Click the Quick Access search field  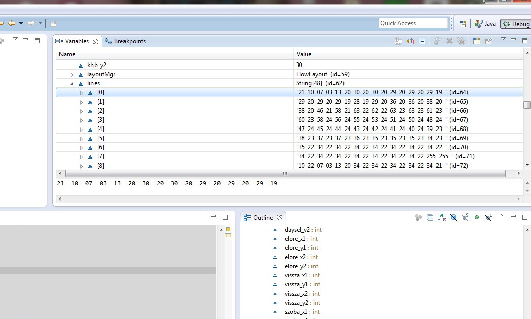pos(413,23)
